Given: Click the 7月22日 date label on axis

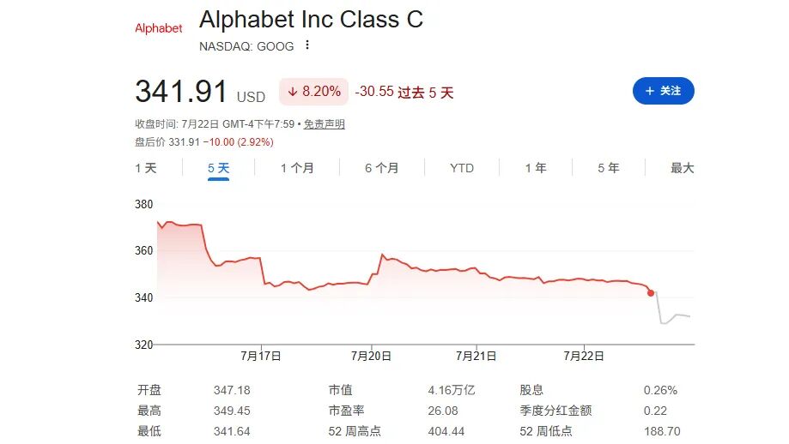Looking at the screenshot, I should tap(584, 356).
